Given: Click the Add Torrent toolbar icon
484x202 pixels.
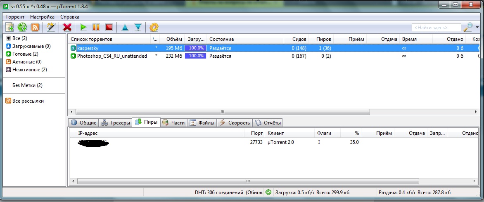Looking at the screenshot, I should point(10,27).
